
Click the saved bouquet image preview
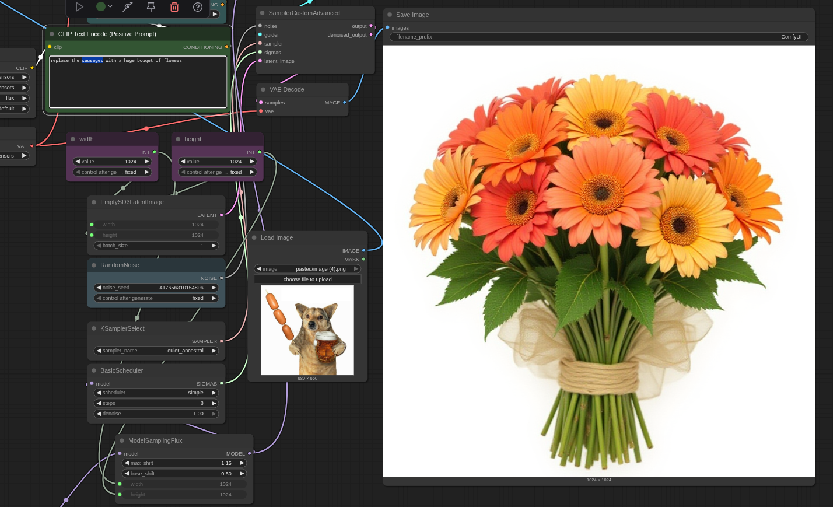[599, 261]
